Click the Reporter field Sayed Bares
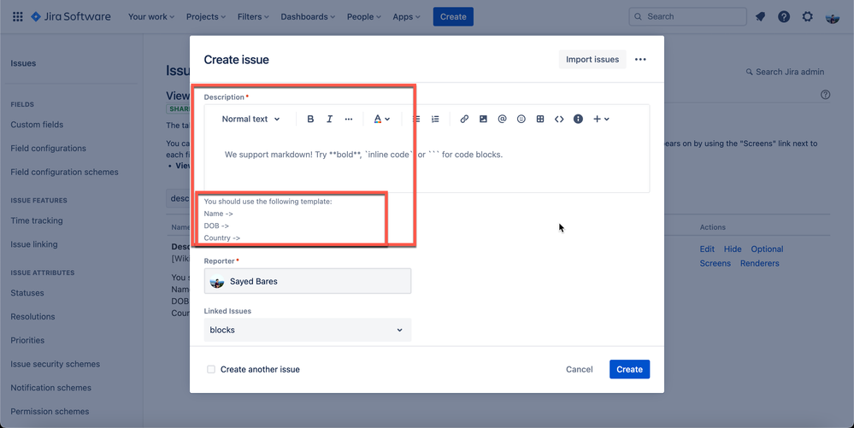 coord(308,282)
